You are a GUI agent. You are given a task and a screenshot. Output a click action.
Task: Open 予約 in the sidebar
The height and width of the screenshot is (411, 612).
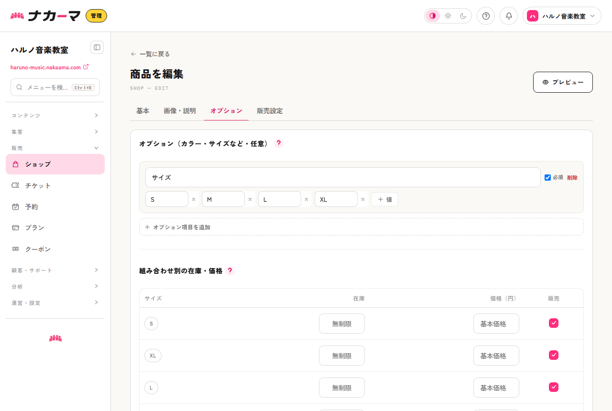tap(55, 207)
